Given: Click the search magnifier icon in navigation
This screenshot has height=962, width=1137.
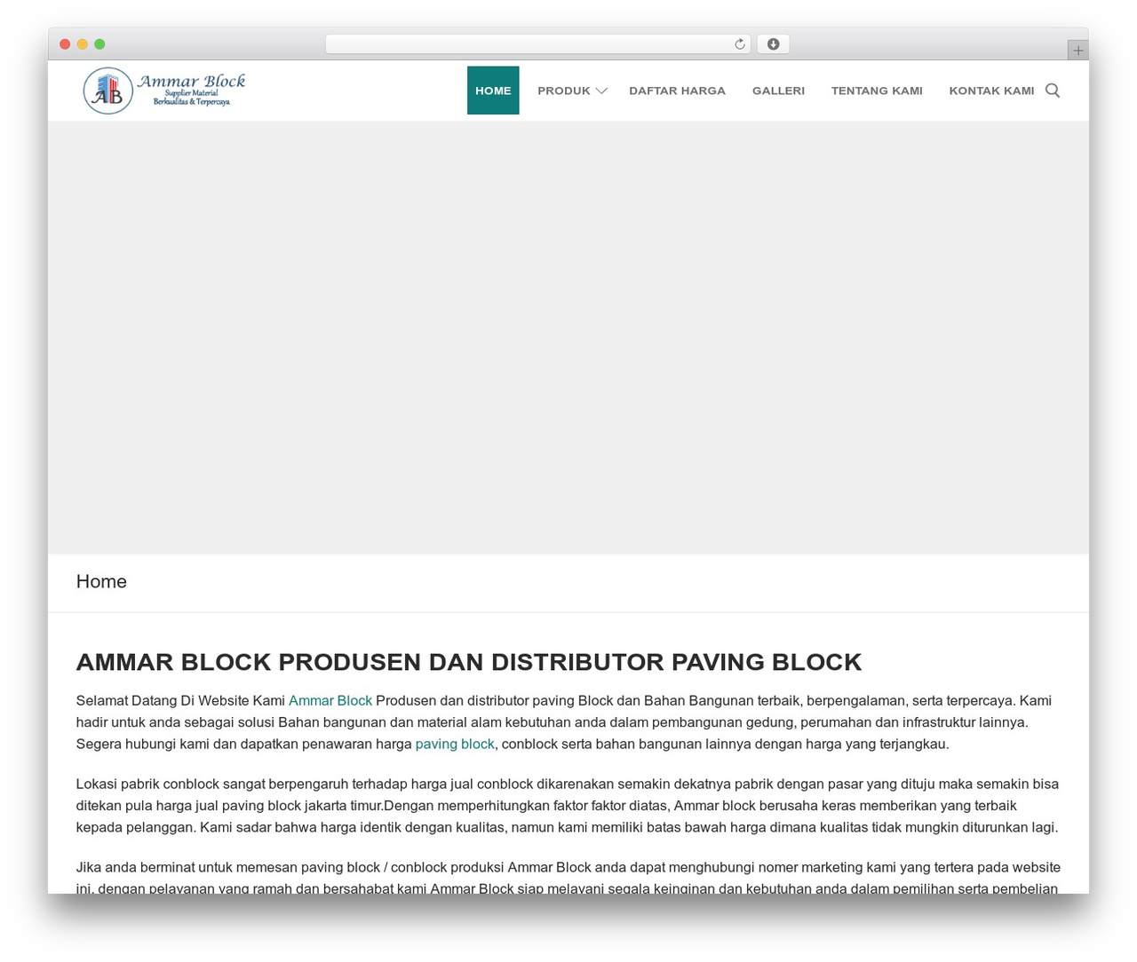Looking at the screenshot, I should (x=1053, y=91).
